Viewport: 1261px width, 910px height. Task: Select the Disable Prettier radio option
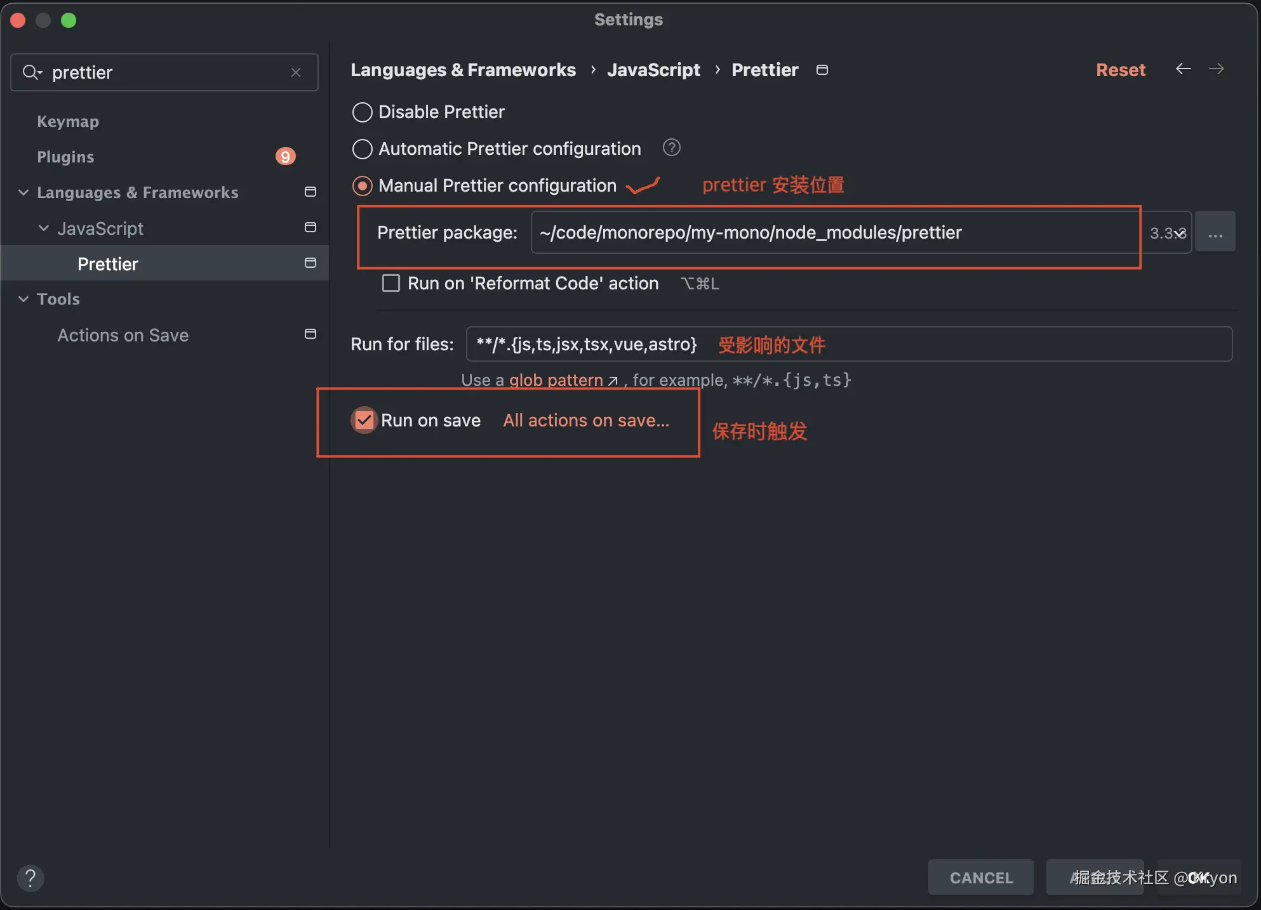click(x=362, y=112)
